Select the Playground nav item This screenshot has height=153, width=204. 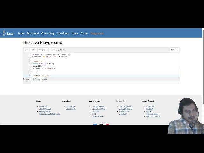97,33
